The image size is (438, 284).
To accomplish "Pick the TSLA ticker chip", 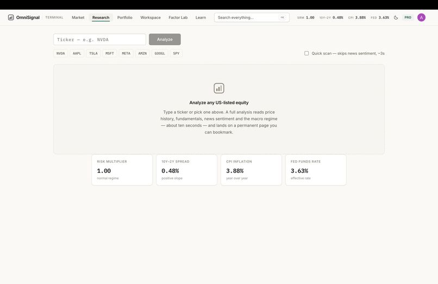I will [x=93, y=53].
